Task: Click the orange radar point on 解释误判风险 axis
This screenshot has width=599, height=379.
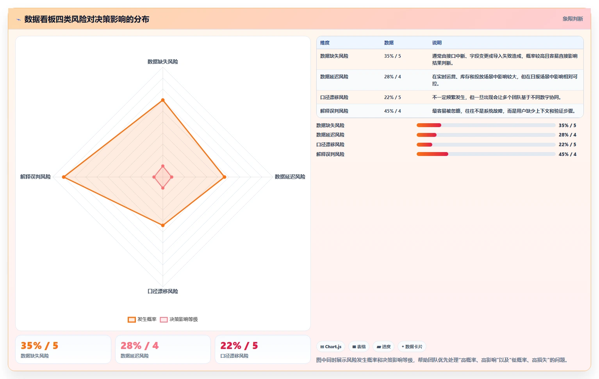Action: 64,177
